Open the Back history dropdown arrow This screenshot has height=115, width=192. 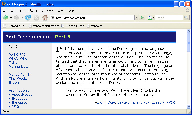click(x=11, y=18)
